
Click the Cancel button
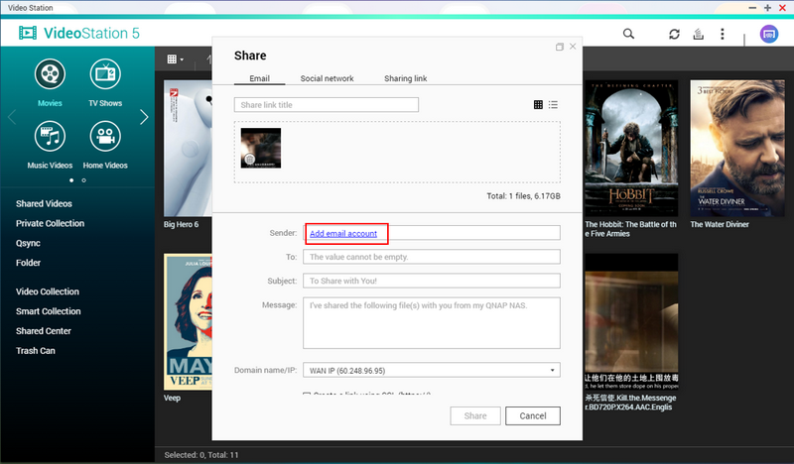coord(533,416)
